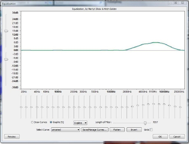The image size is (189, 144).
Task: Click OK to apply equalization
Action: [x=160, y=136]
